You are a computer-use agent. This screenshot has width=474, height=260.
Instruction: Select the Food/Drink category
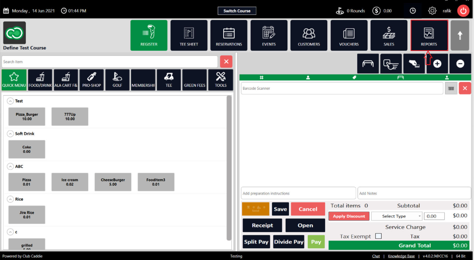pyautogui.click(x=40, y=80)
